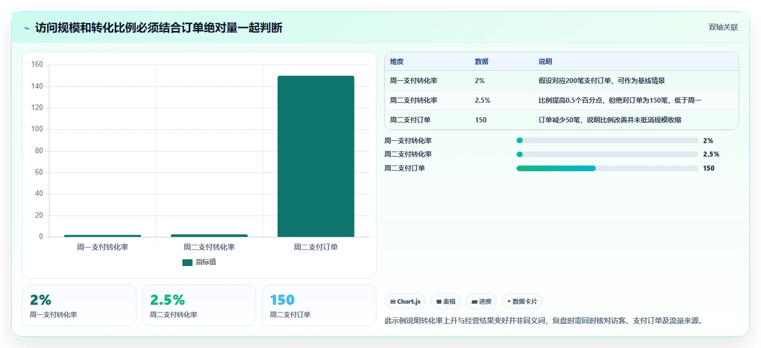The image size is (761, 348).
Task: Click the 表格 chip icon
Action: (438, 302)
